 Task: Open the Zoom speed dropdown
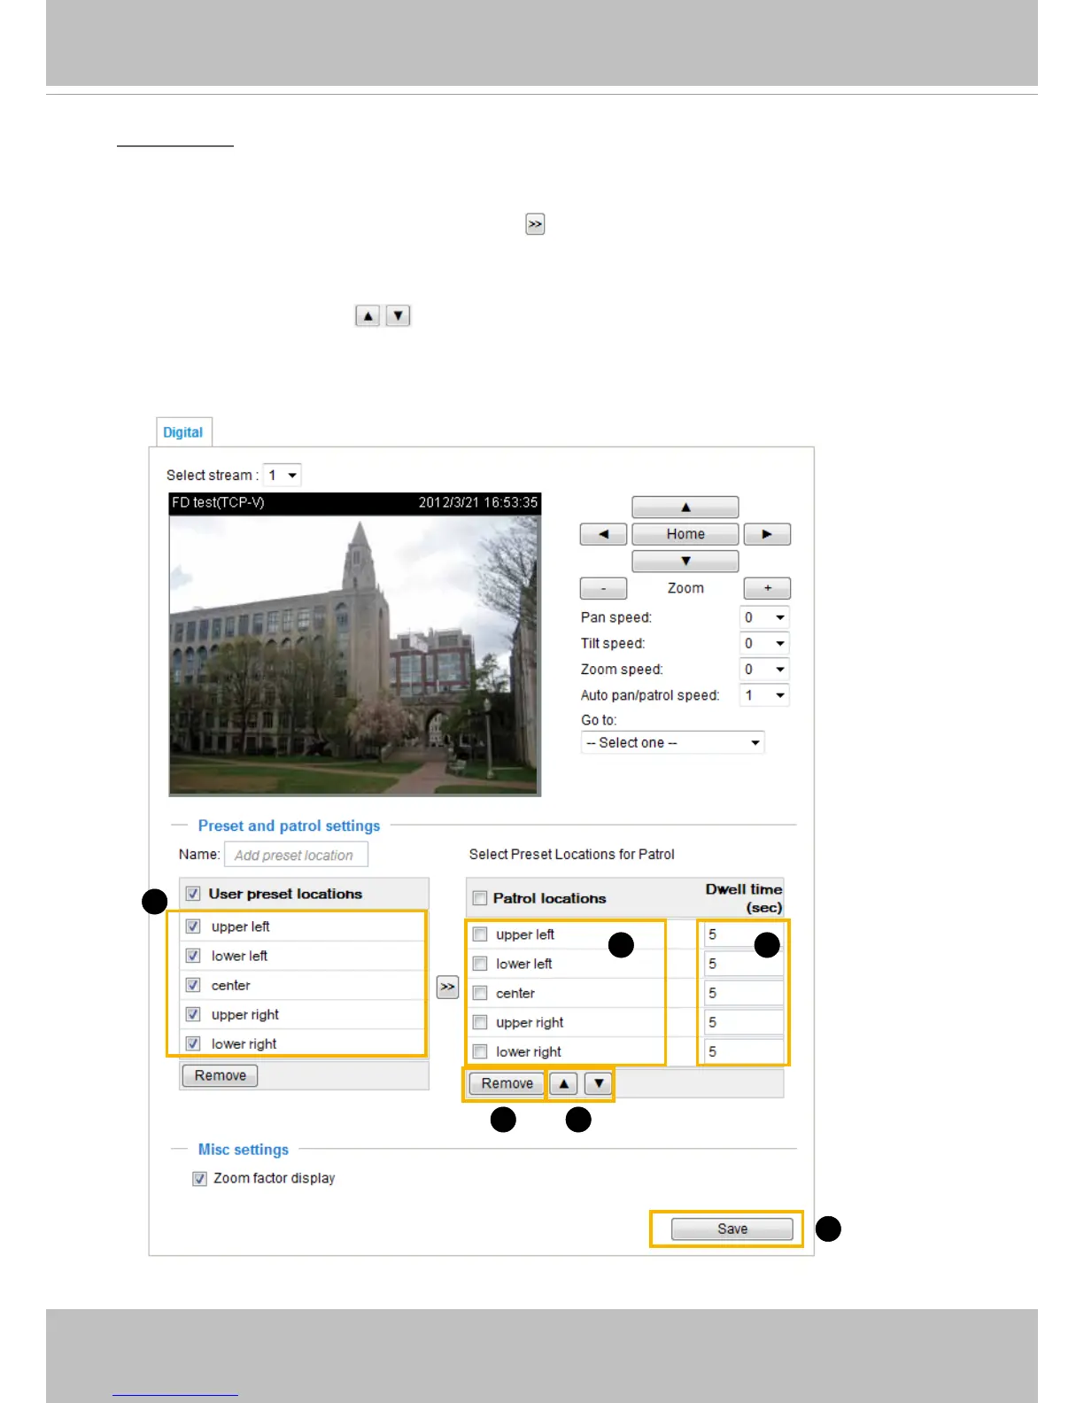[763, 669]
